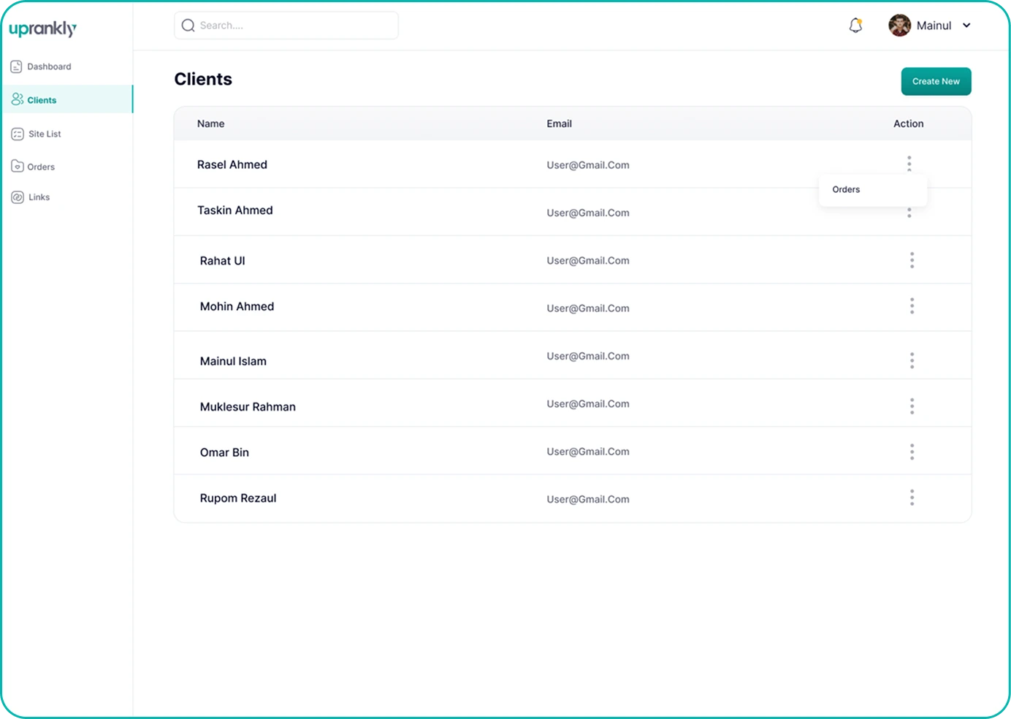The width and height of the screenshot is (1011, 719).
Task: Open action menu for Muklesur Rahman
Action: point(912,406)
